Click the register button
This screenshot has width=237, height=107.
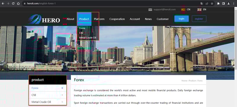coord(199,19)
